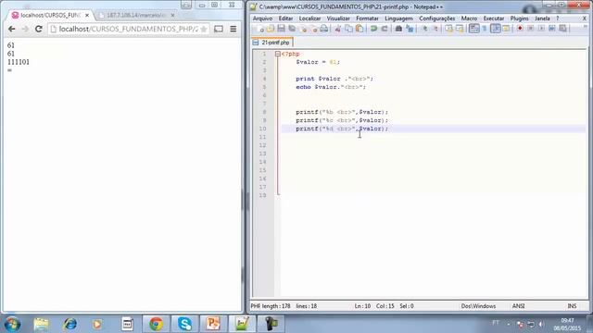
Task: Open the Chrome hamburger menu
Action: [233, 29]
